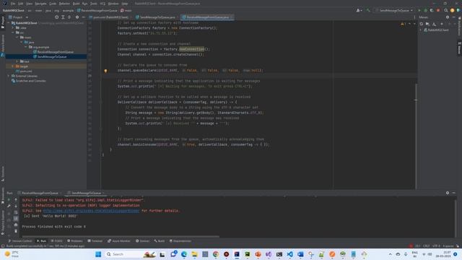The width and height of the screenshot is (462, 260).
Task: Collapse the org.example package
Action: click(x=26, y=47)
